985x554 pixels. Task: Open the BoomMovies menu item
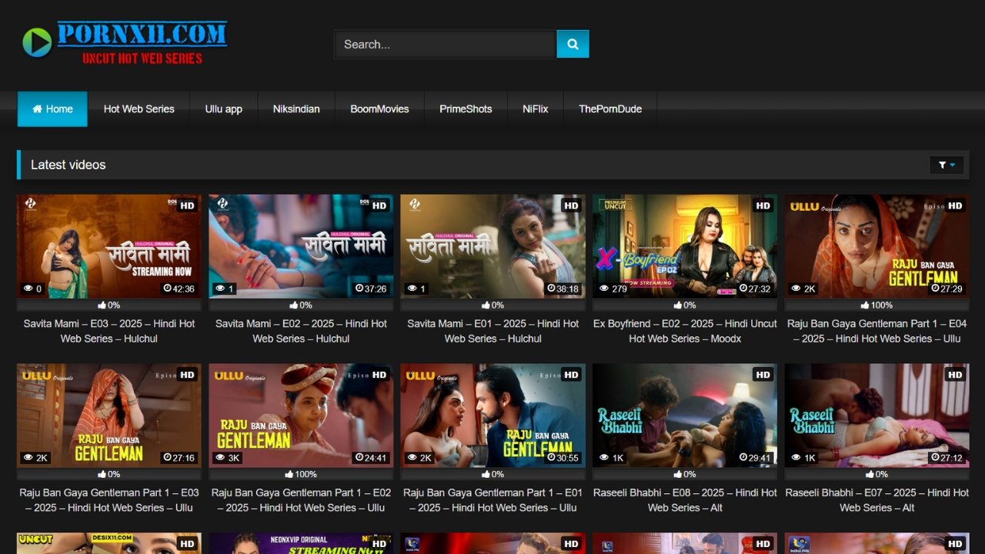(x=379, y=109)
